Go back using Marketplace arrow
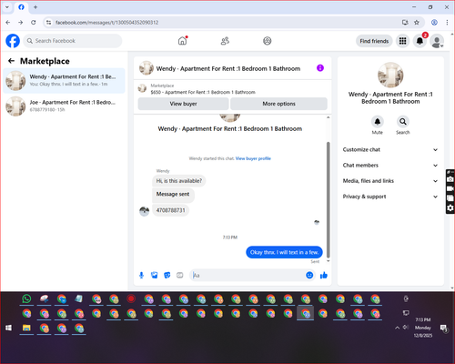 [x=11, y=61]
